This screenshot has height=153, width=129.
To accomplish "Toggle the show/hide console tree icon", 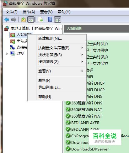I will tap(31, 19).
